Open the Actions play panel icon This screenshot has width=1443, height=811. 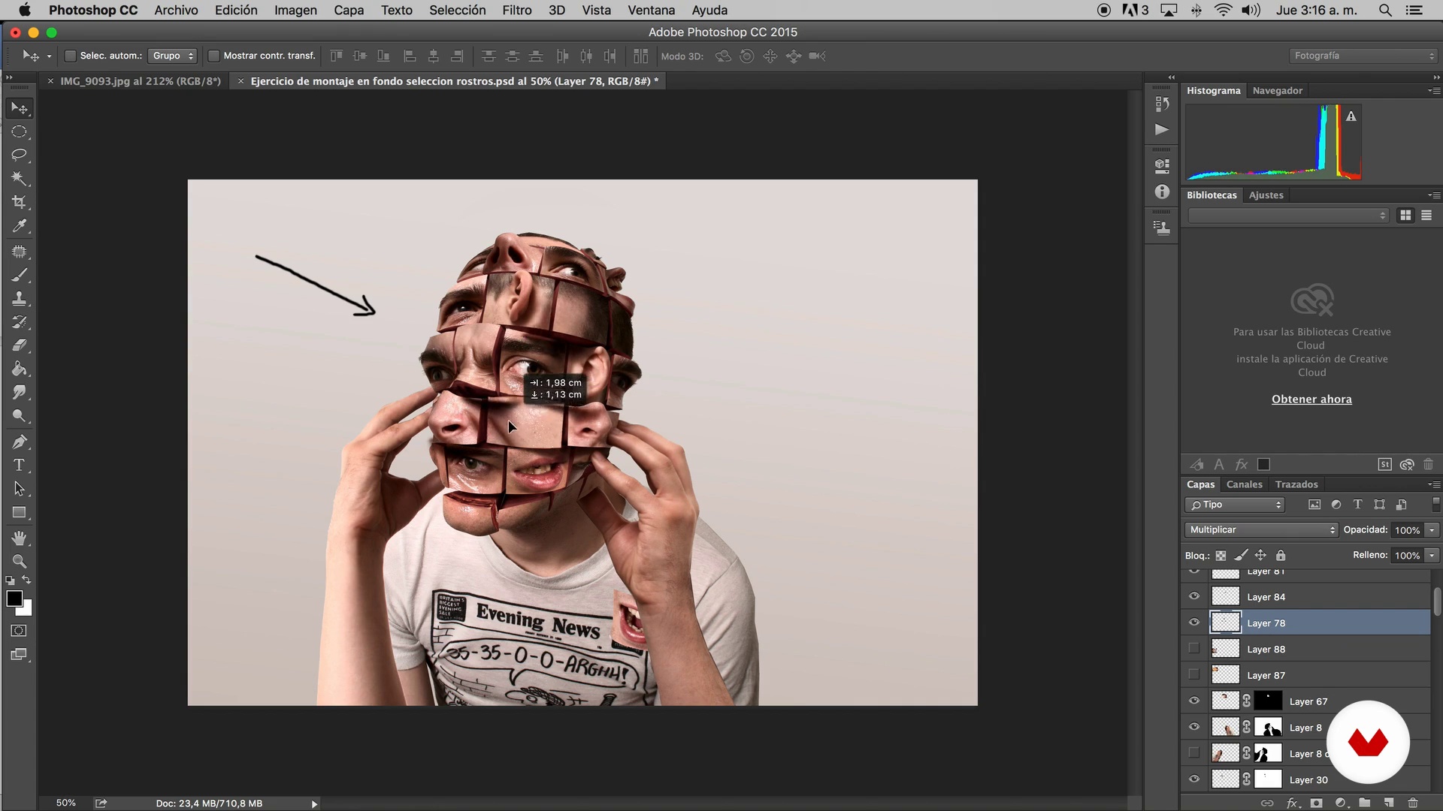click(x=1162, y=129)
